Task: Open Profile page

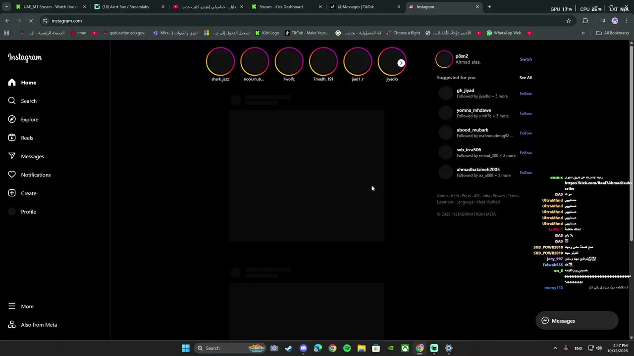Action: (x=22, y=212)
